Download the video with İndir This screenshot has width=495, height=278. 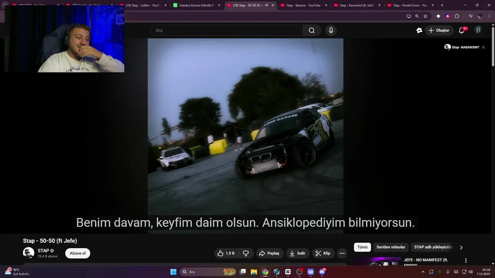297,253
